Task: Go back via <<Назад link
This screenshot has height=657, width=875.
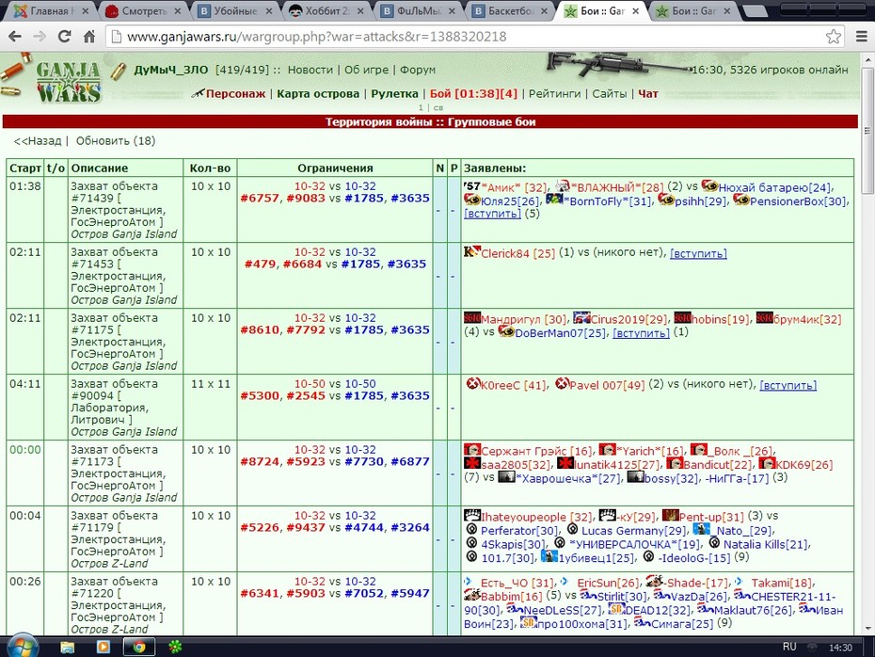Action: (37, 140)
